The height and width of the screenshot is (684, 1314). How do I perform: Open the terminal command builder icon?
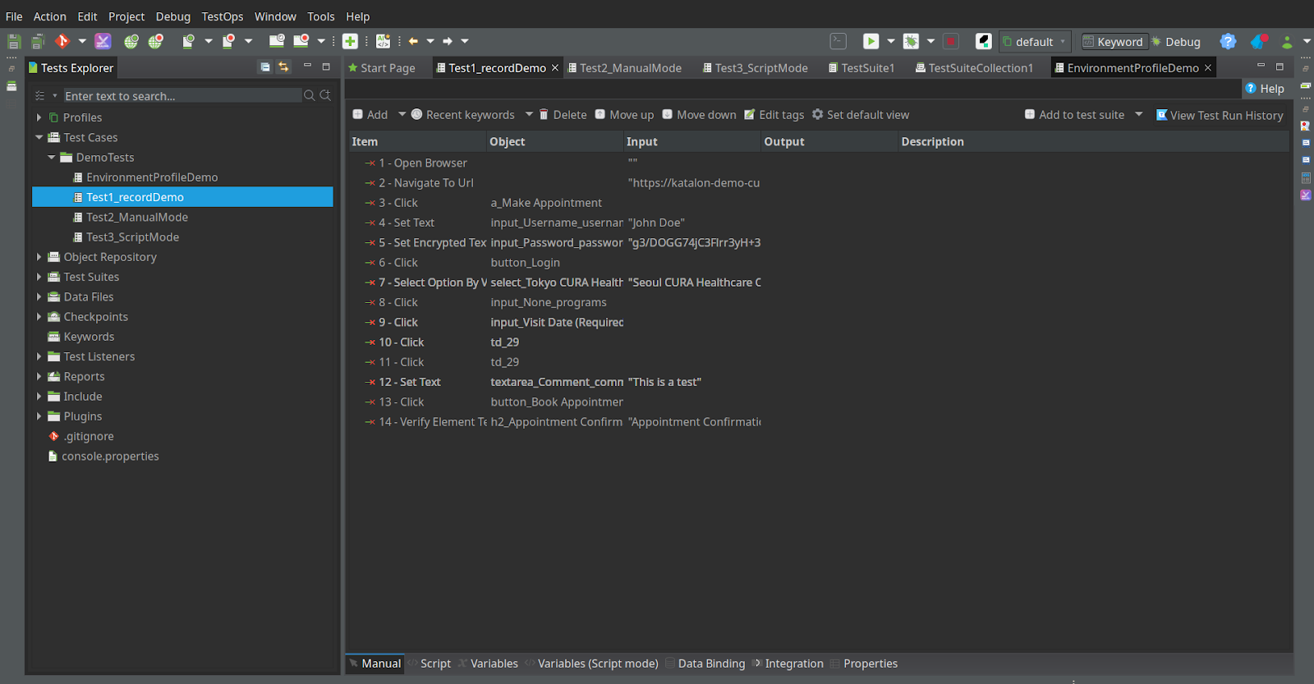coord(838,41)
